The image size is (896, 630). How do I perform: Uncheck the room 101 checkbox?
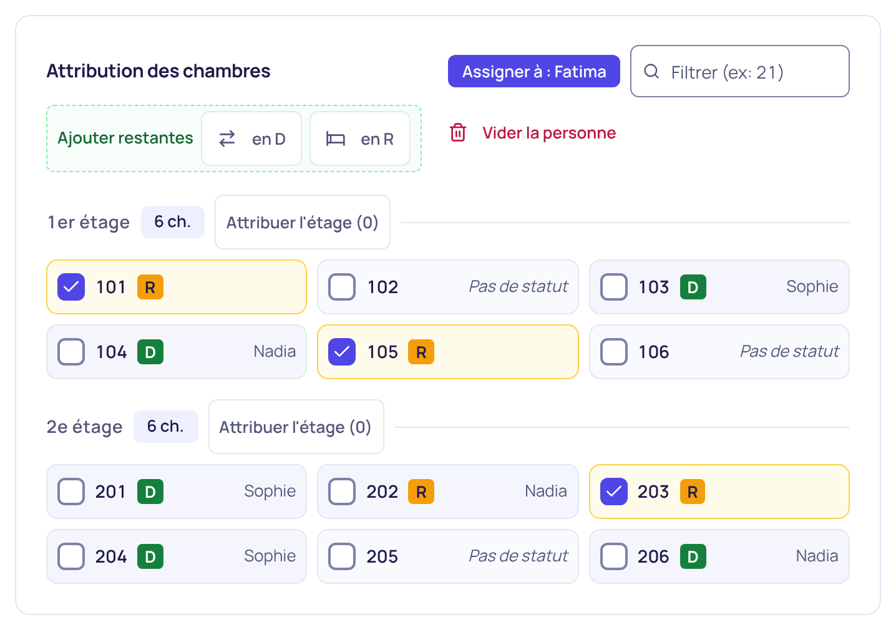pos(71,287)
